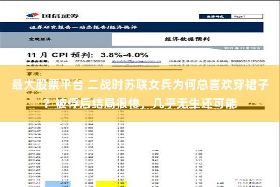The image size is (280, 187).
Task: Select the 11月 CPI 预判 title line
Action: [x=88, y=55]
